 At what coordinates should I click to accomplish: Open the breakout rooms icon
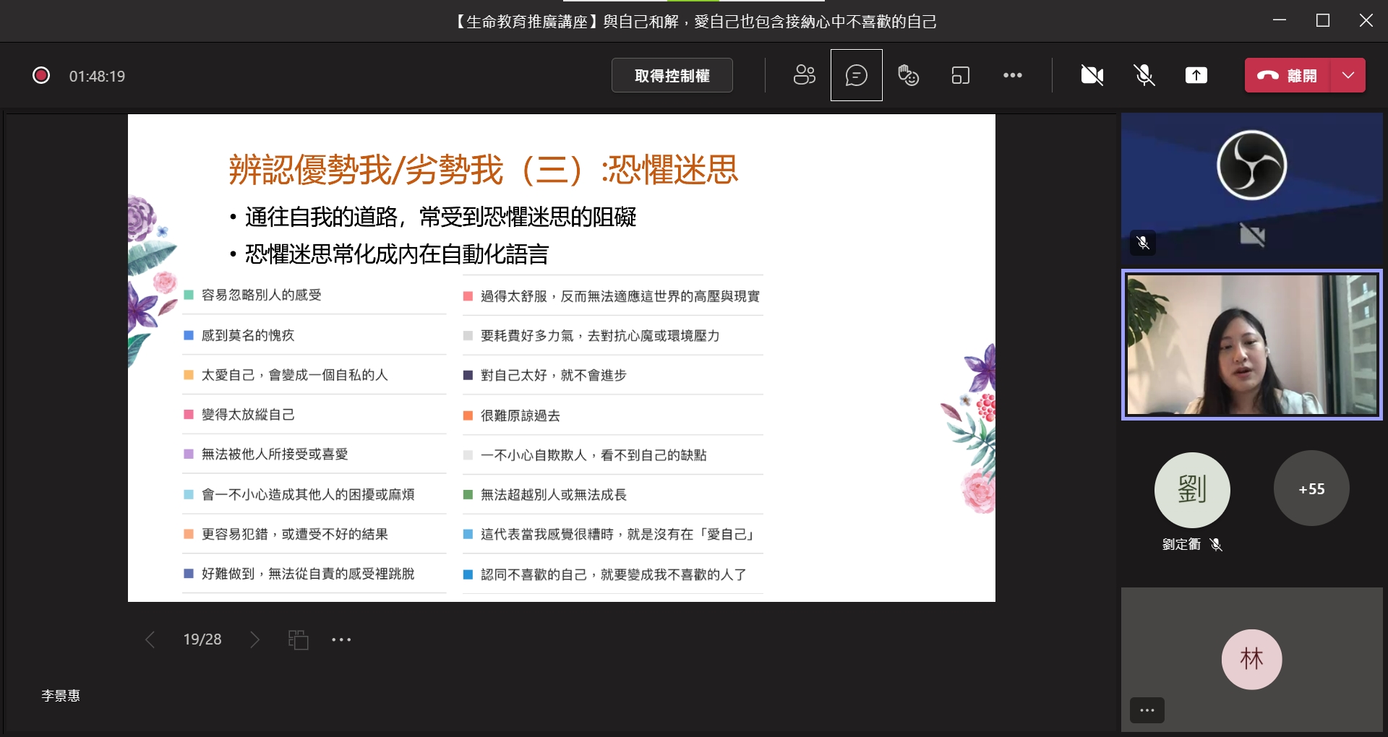(960, 75)
